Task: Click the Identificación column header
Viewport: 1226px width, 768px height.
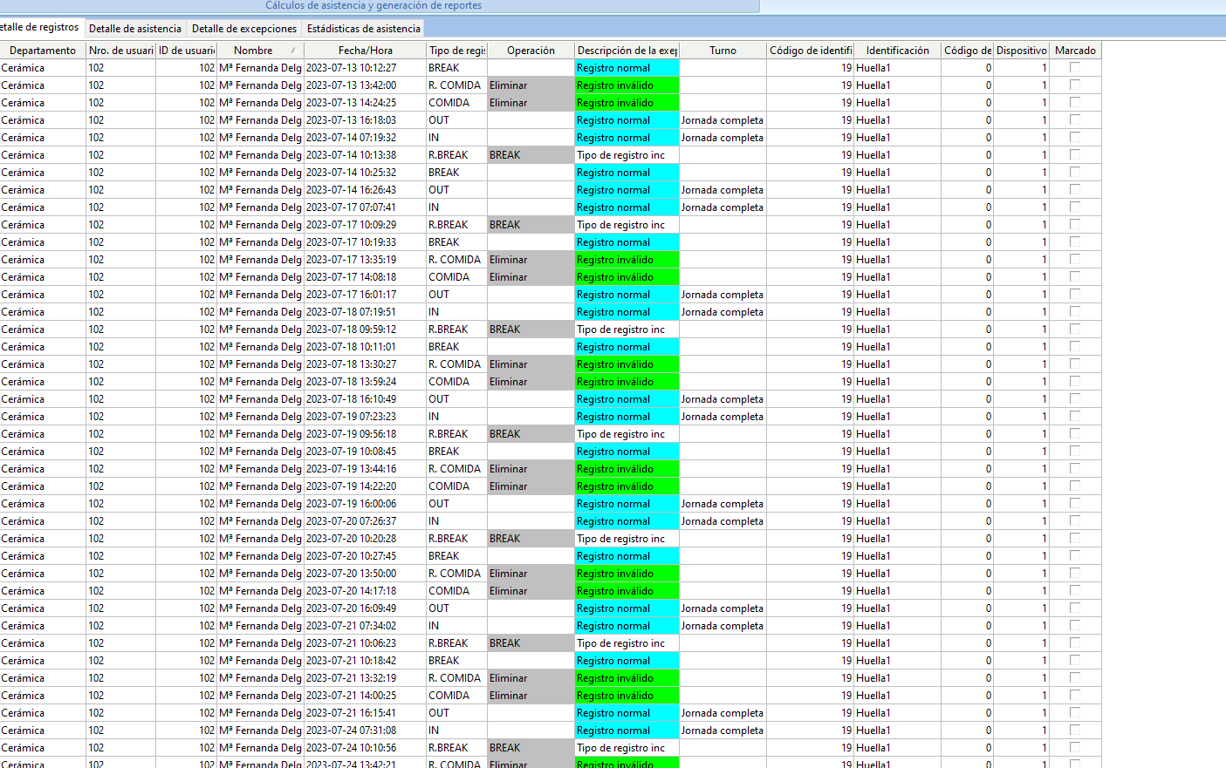Action: [x=897, y=51]
